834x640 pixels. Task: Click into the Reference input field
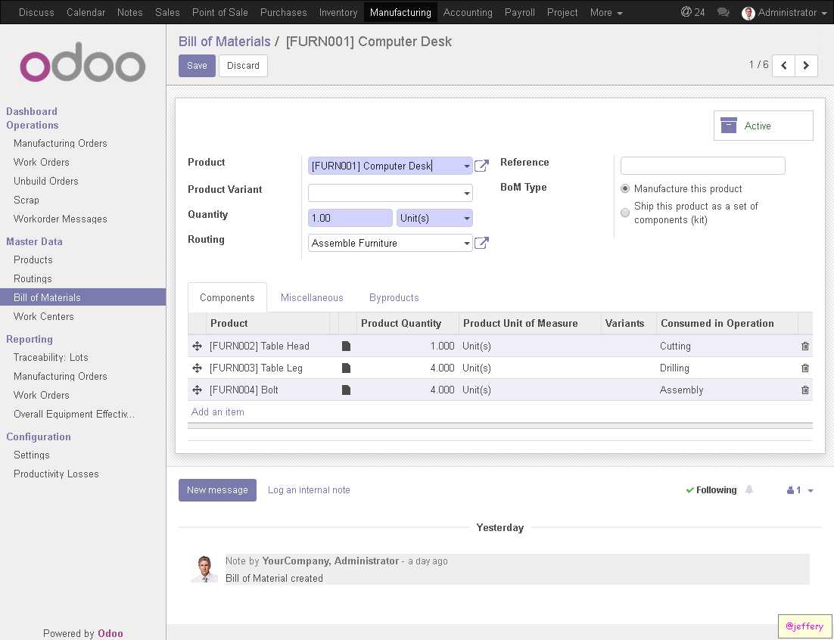coord(702,166)
